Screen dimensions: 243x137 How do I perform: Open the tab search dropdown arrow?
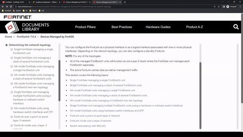[222, 2]
